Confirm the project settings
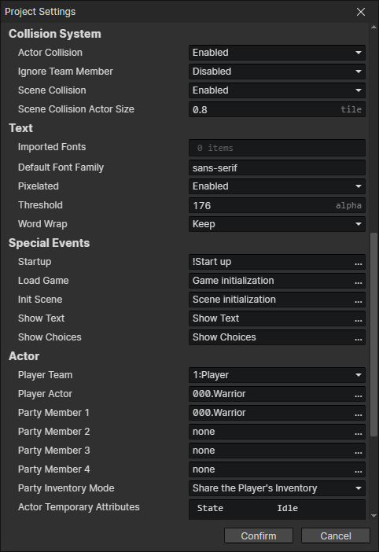 pyautogui.click(x=259, y=535)
